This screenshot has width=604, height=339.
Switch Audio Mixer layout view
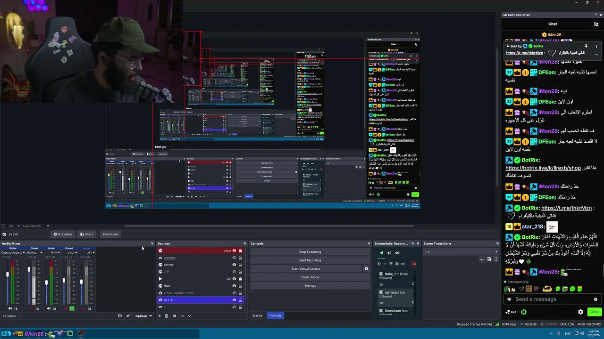(120, 316)
